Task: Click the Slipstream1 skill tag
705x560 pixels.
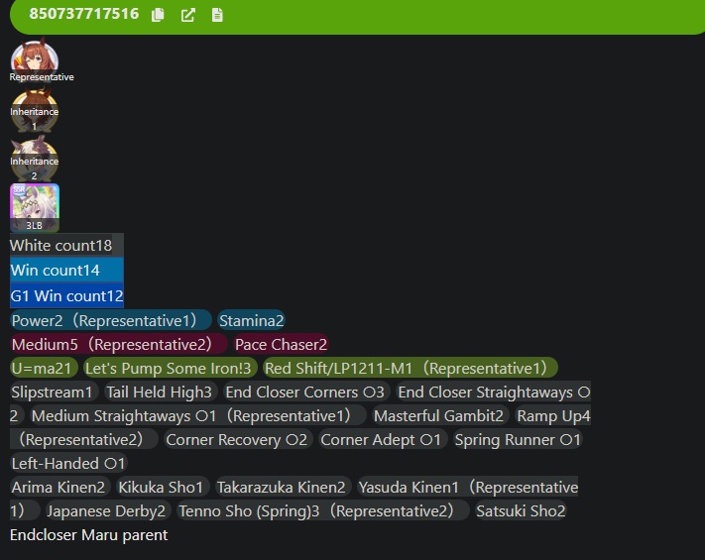Action: coord(54,392)
